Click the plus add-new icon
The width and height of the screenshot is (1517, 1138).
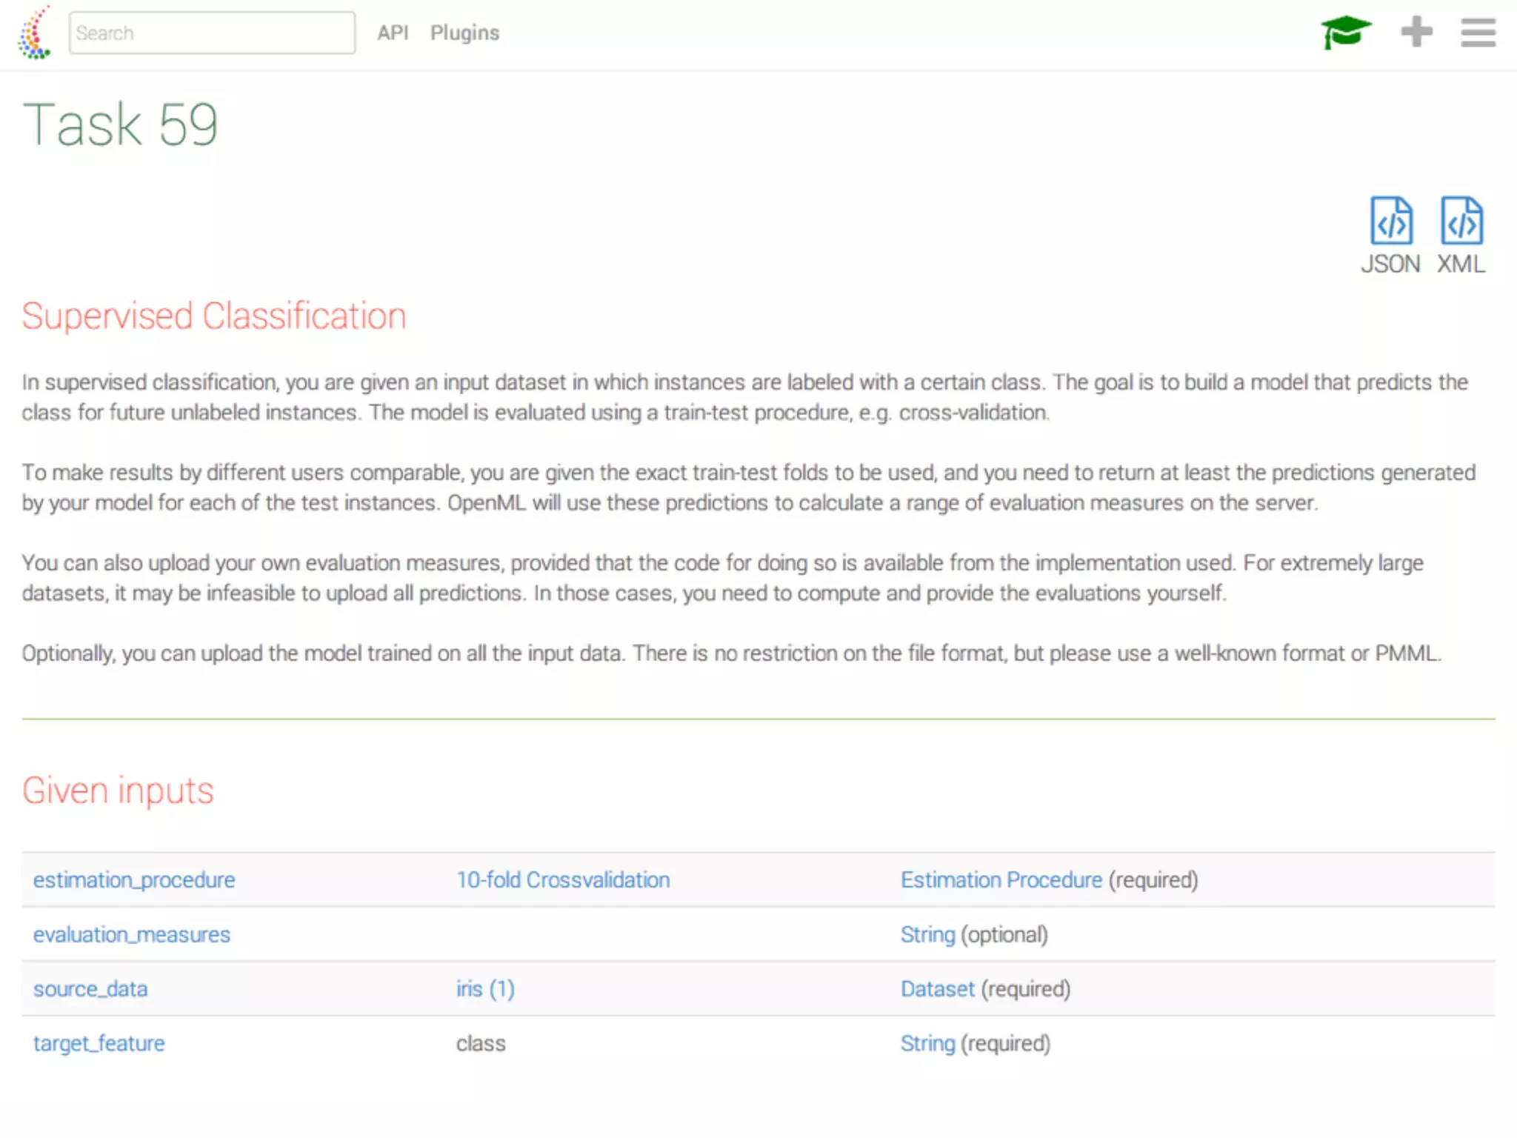point(1416,32)
